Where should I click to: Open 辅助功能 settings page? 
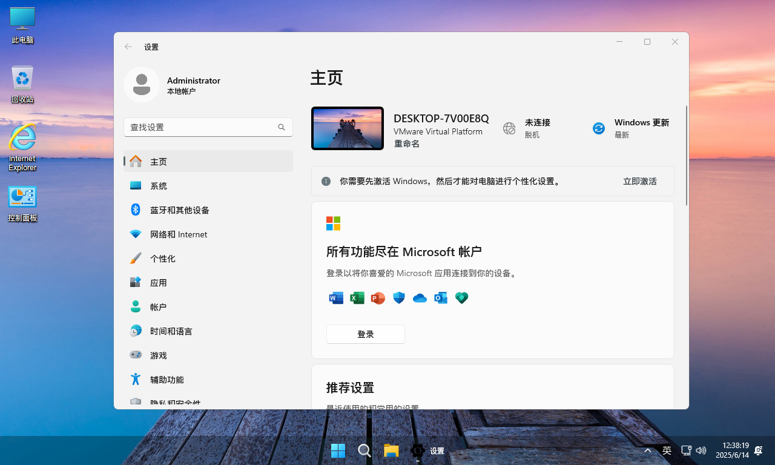(x=208, y=380)
